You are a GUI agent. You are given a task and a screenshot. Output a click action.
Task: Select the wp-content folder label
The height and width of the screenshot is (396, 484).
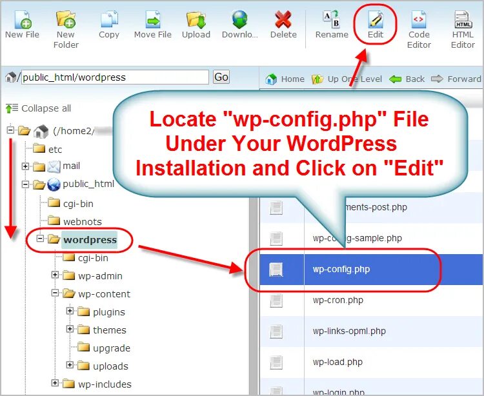click(x=104, y=294)
